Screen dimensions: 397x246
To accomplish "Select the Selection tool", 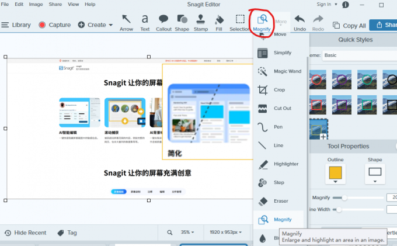I will [x=240, y=23].
